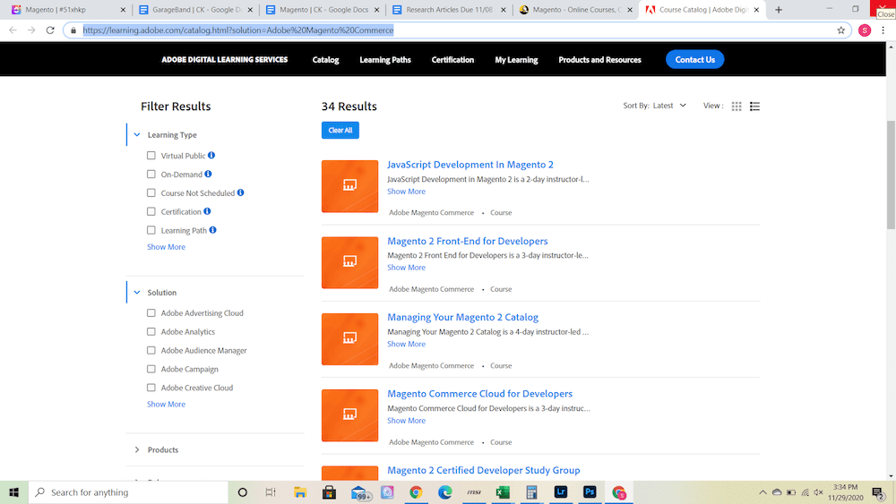Click the Clear All button

click(340, 130)
